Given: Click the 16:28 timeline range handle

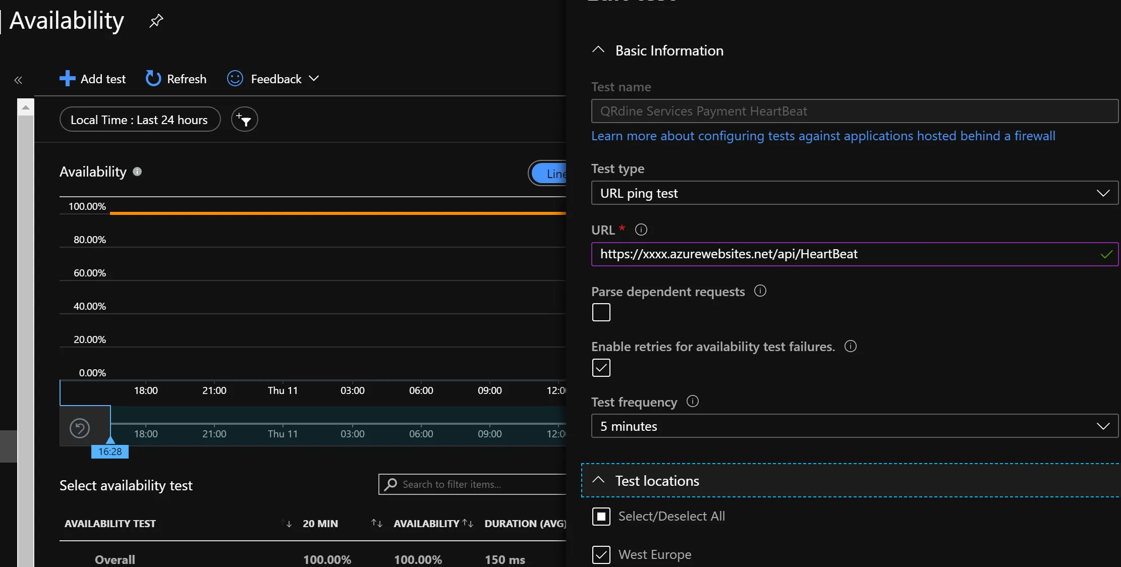Looking at the screenshot, I should click(x=110, y=451).
